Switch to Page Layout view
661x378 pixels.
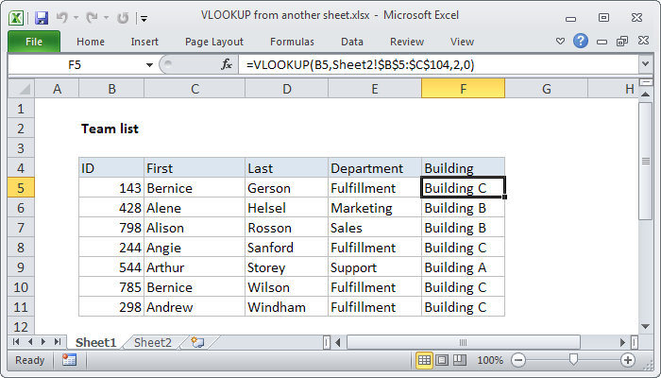442,360
